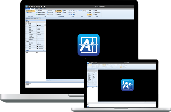Image resolution: width=171 pixels, height=112 pixels.
Task: Click the previous view left arrow icon
Action: coord(79,11)
